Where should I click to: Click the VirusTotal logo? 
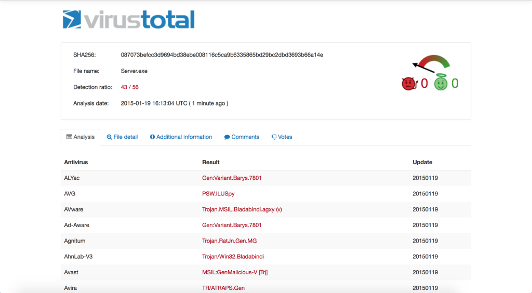[x=128, y=20]
